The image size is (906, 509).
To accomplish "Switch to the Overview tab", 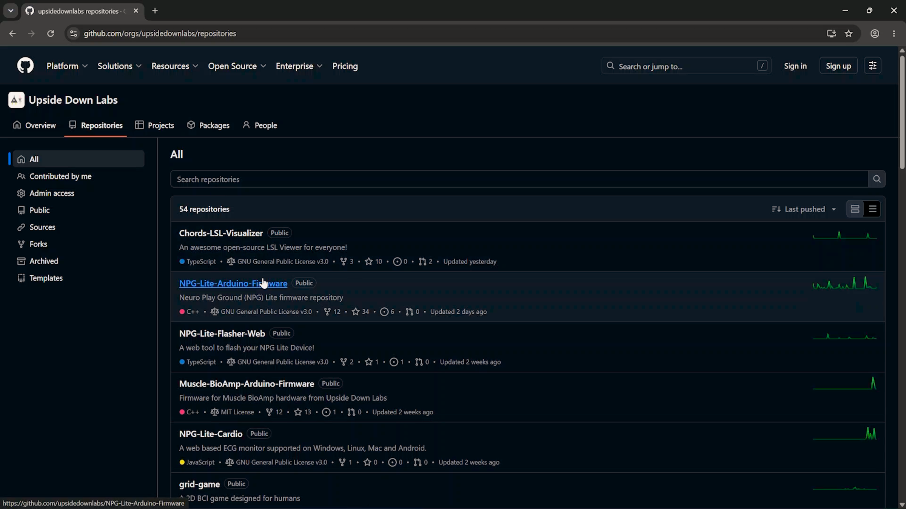I will [34, 125].
